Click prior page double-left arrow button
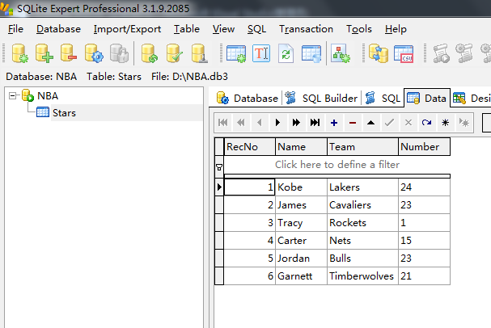The image size is (491, 328). (x=241, y=123)
